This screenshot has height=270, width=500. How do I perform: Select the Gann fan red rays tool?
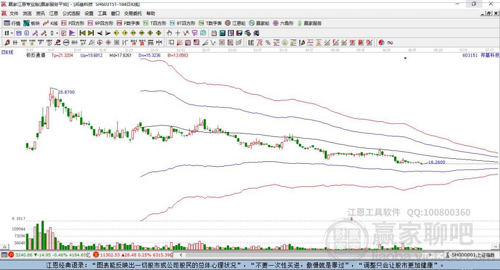180,42
